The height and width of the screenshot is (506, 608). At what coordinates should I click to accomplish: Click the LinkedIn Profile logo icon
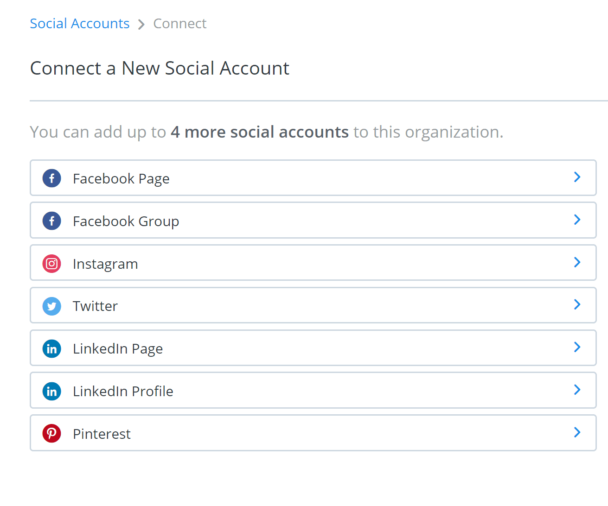pos(52,391)
